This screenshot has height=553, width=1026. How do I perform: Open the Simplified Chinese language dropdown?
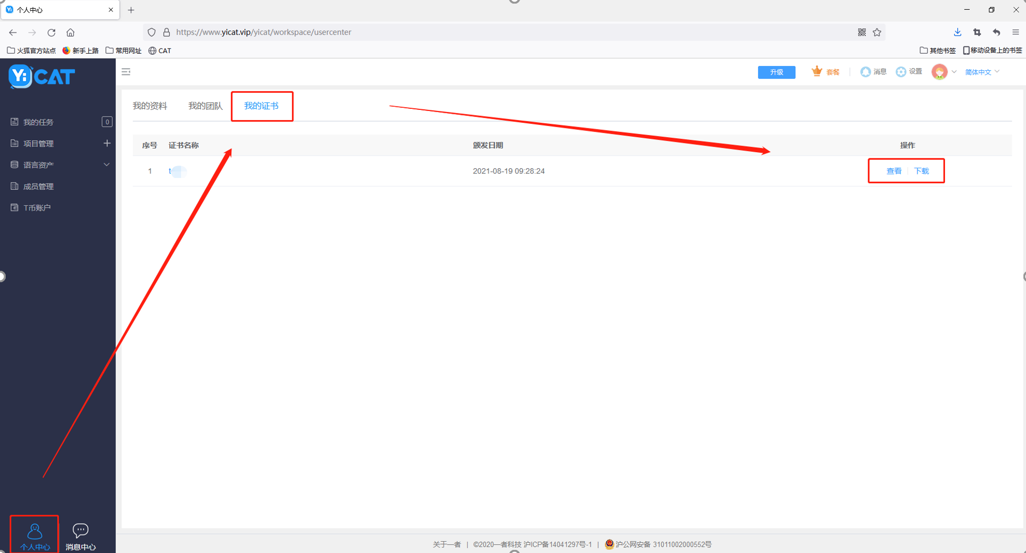pyautogui.click(x=982, y=72)
